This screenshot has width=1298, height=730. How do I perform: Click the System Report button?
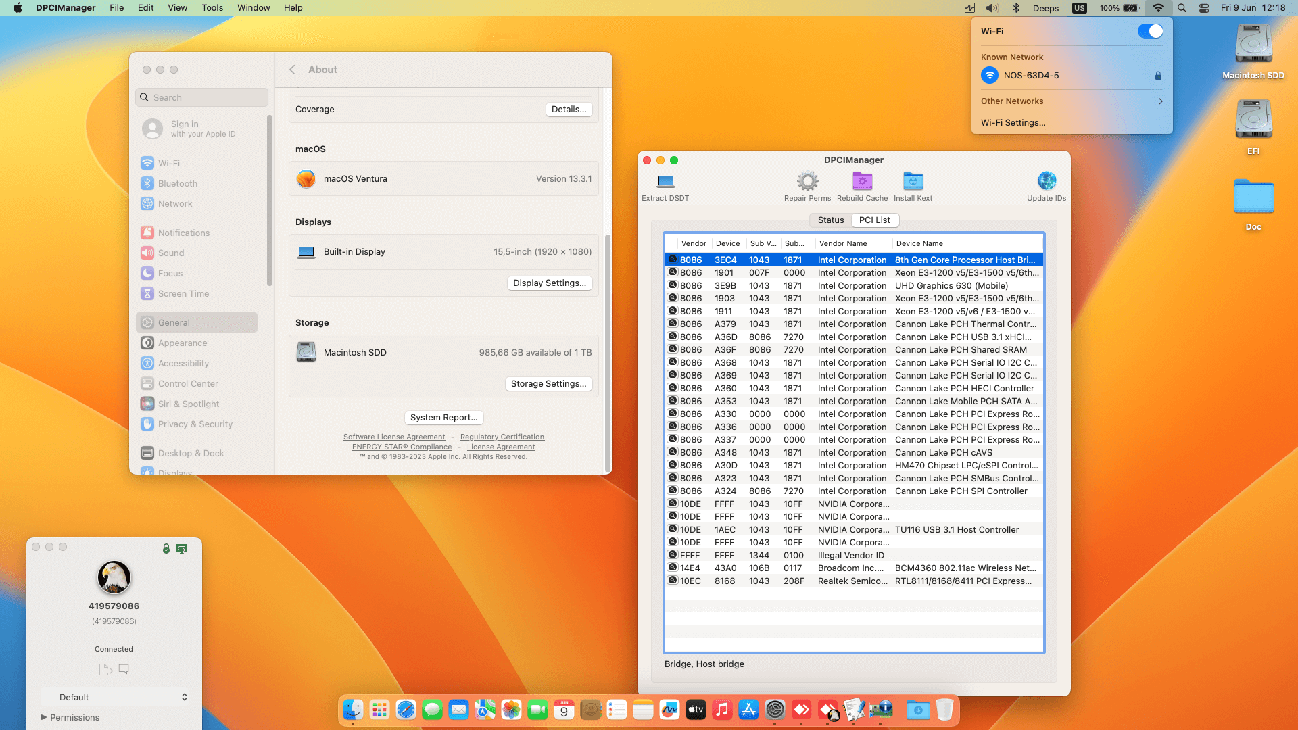click(443, 418)
